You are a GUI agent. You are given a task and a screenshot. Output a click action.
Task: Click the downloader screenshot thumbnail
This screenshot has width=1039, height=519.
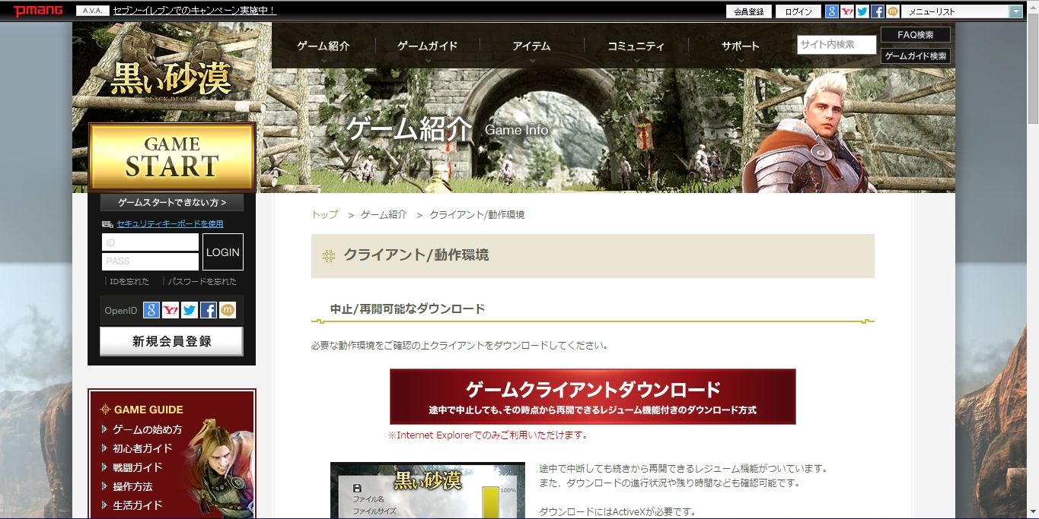428,490
